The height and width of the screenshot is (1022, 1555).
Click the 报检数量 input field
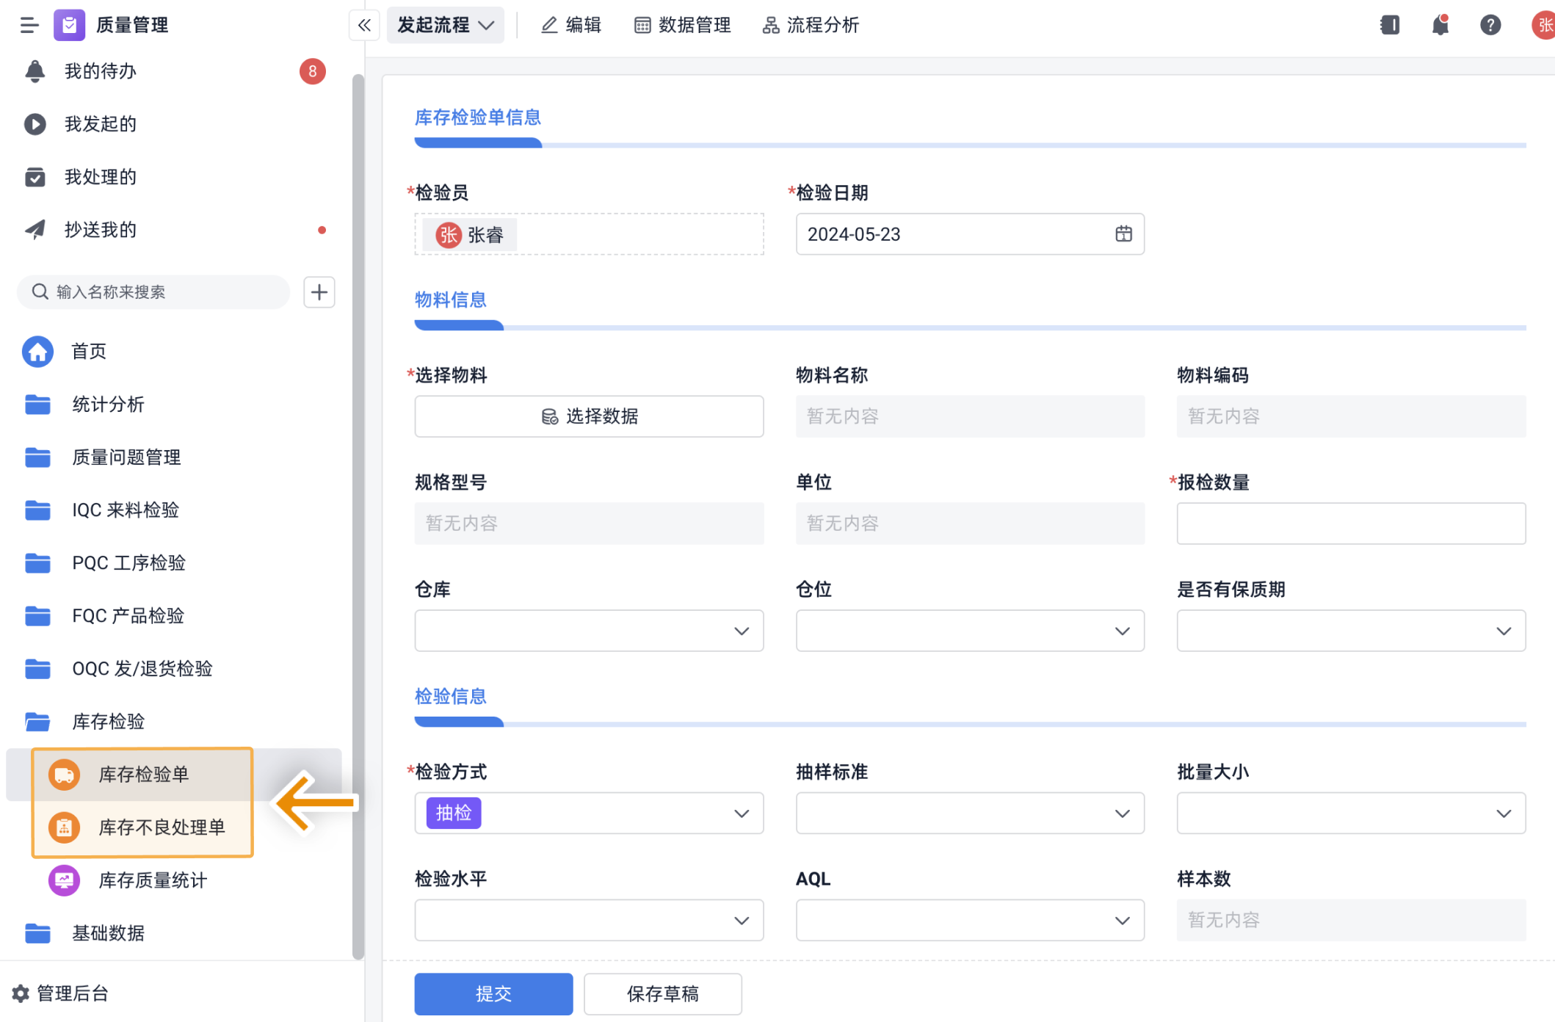tap(1350, 523)
